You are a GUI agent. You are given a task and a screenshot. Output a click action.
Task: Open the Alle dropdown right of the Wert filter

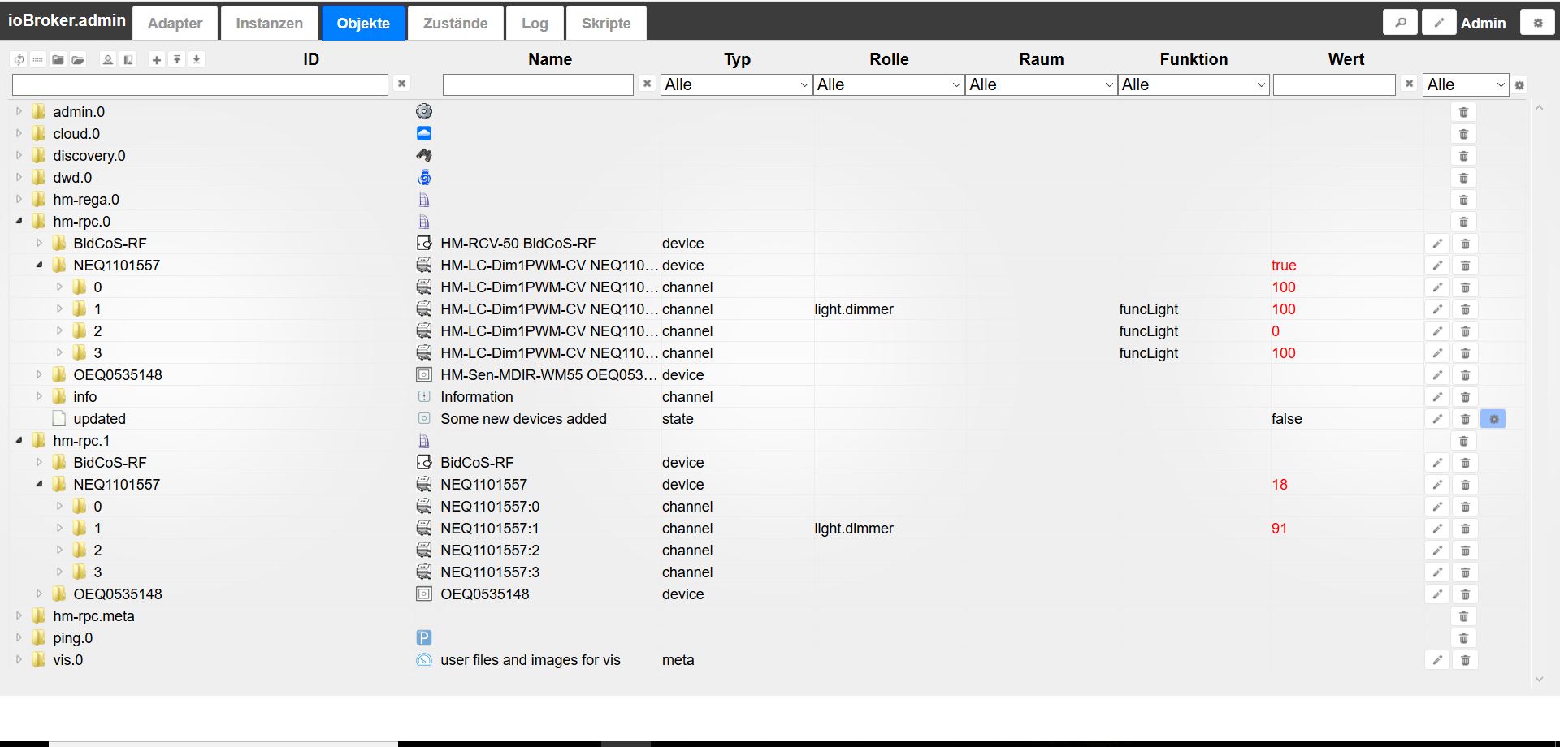tap(1466, 84)
